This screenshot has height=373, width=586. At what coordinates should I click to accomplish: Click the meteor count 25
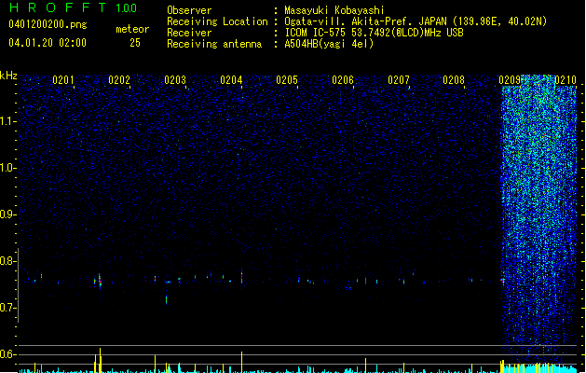135,43
